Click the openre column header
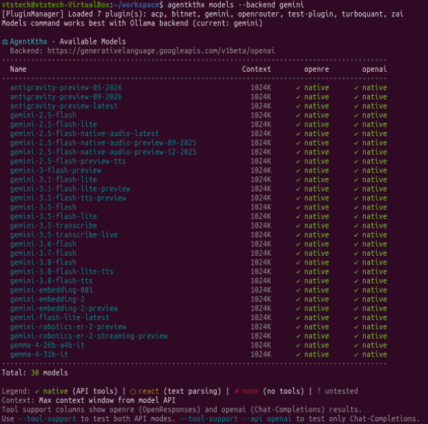428x424 pixels. [x=317, y=69]
